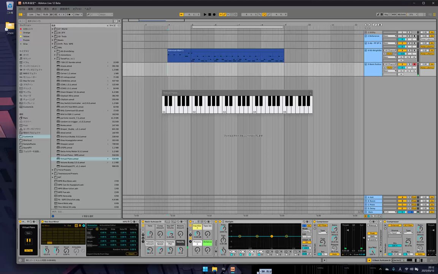Select the tempo field 75.00
Image resolution: width=438 pixels, height=274 pixels.
coord(45,14)
